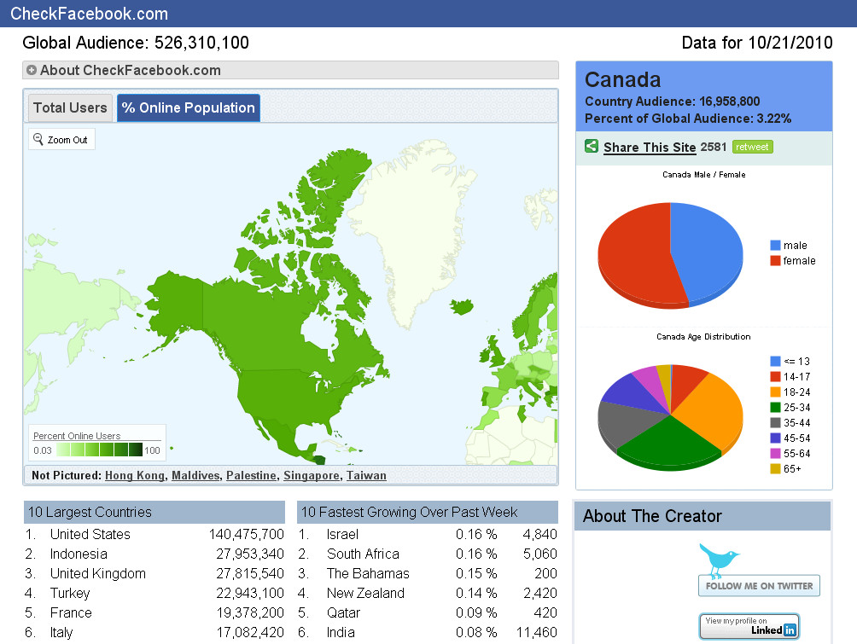
Task: Click the 55-64 age legend swatch
Action: click(x=775, y=453)
